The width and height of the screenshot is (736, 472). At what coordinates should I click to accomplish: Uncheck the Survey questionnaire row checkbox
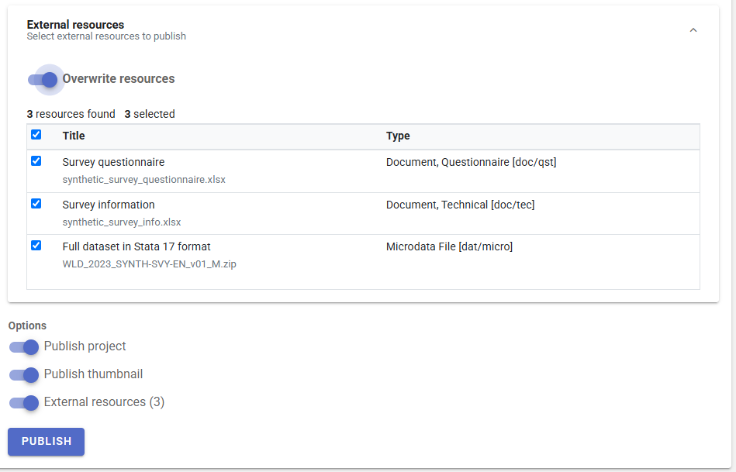pos(36,161)
